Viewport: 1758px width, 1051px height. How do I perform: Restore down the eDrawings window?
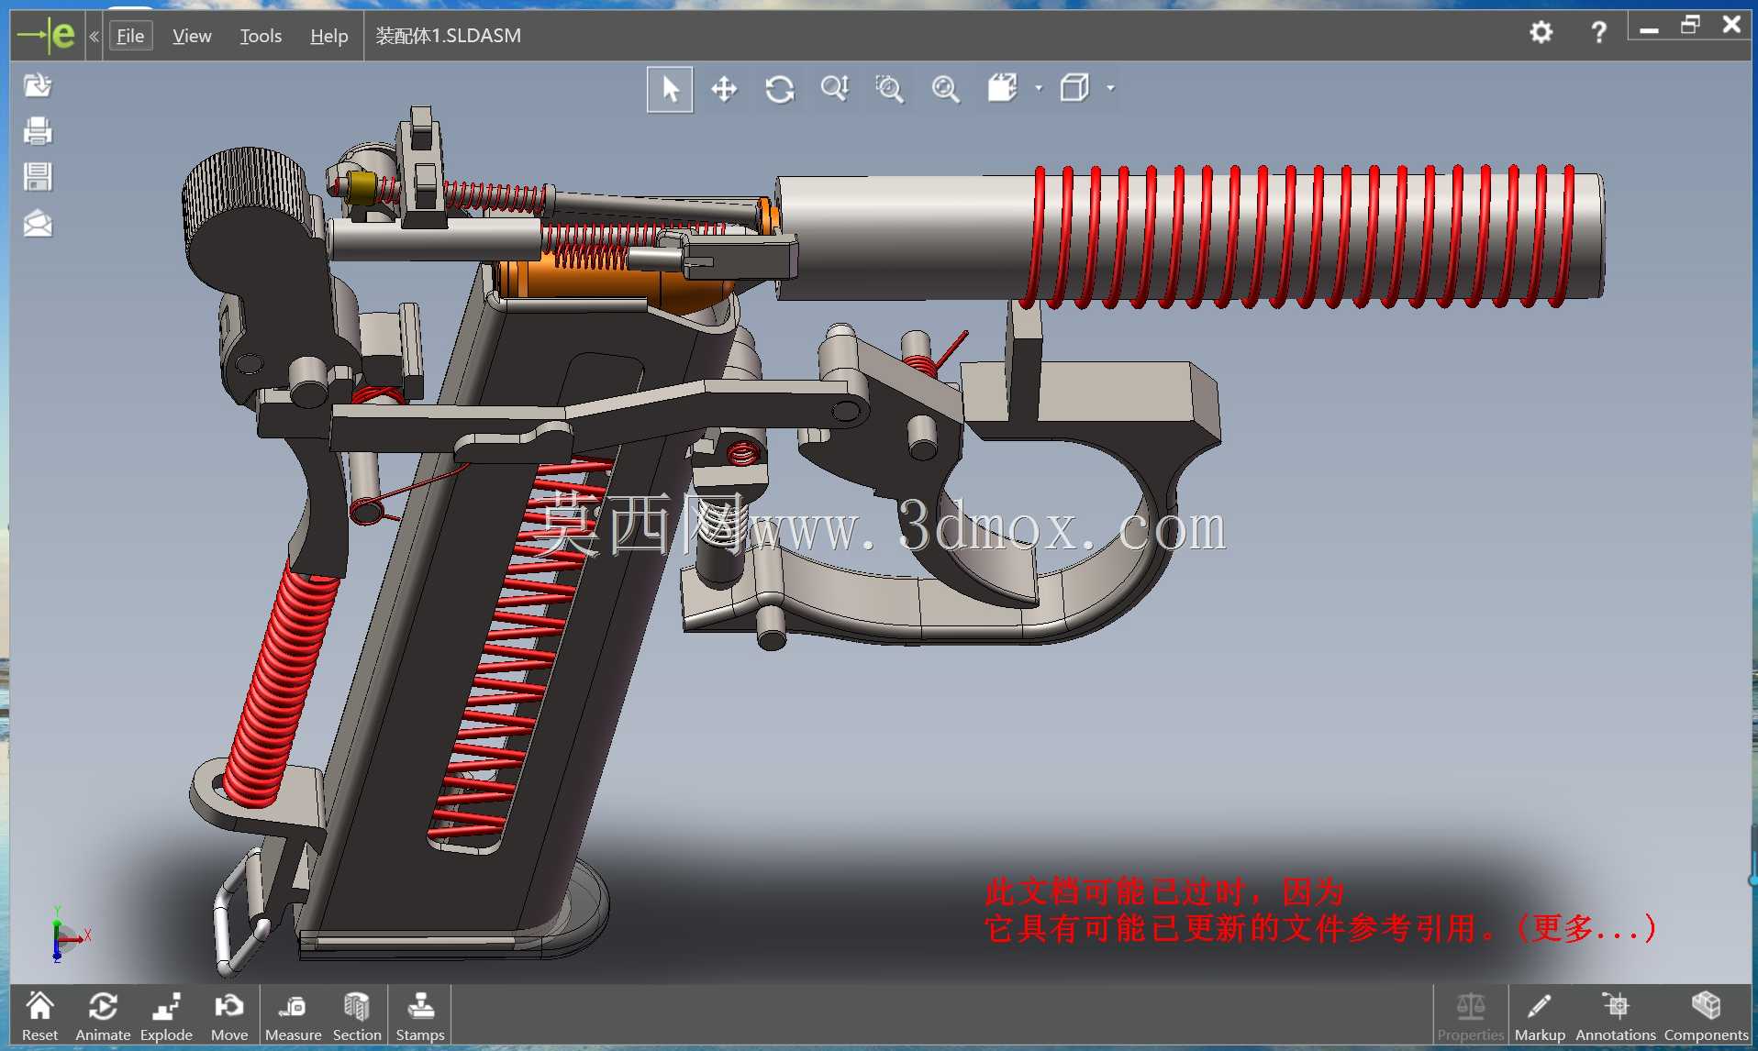pyautogui.click(x=1690, y=26)
